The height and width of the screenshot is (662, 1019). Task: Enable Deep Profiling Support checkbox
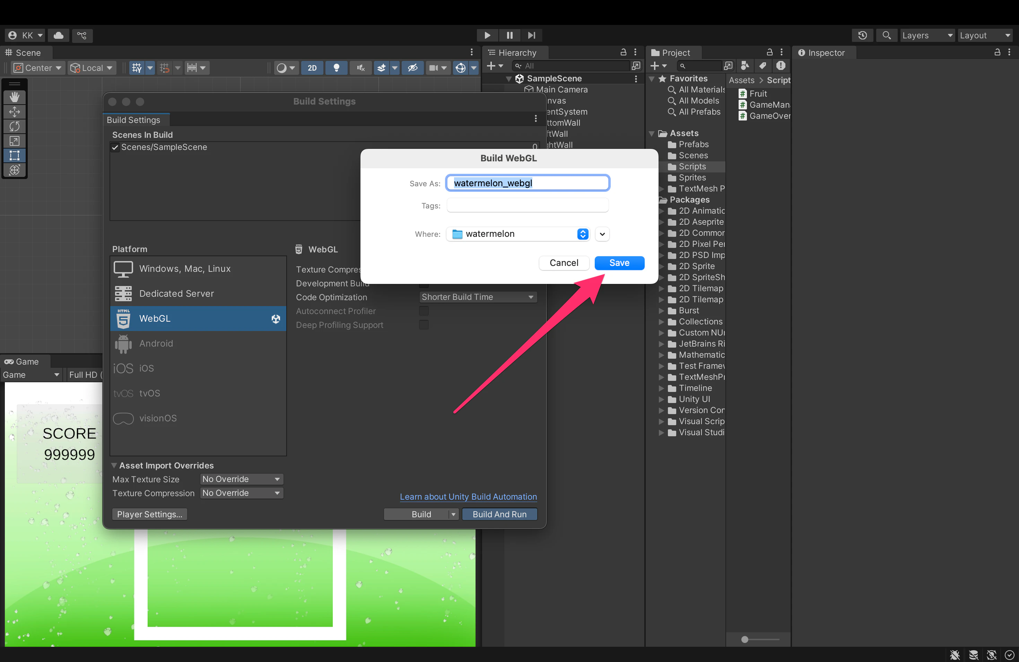(424, 325)
